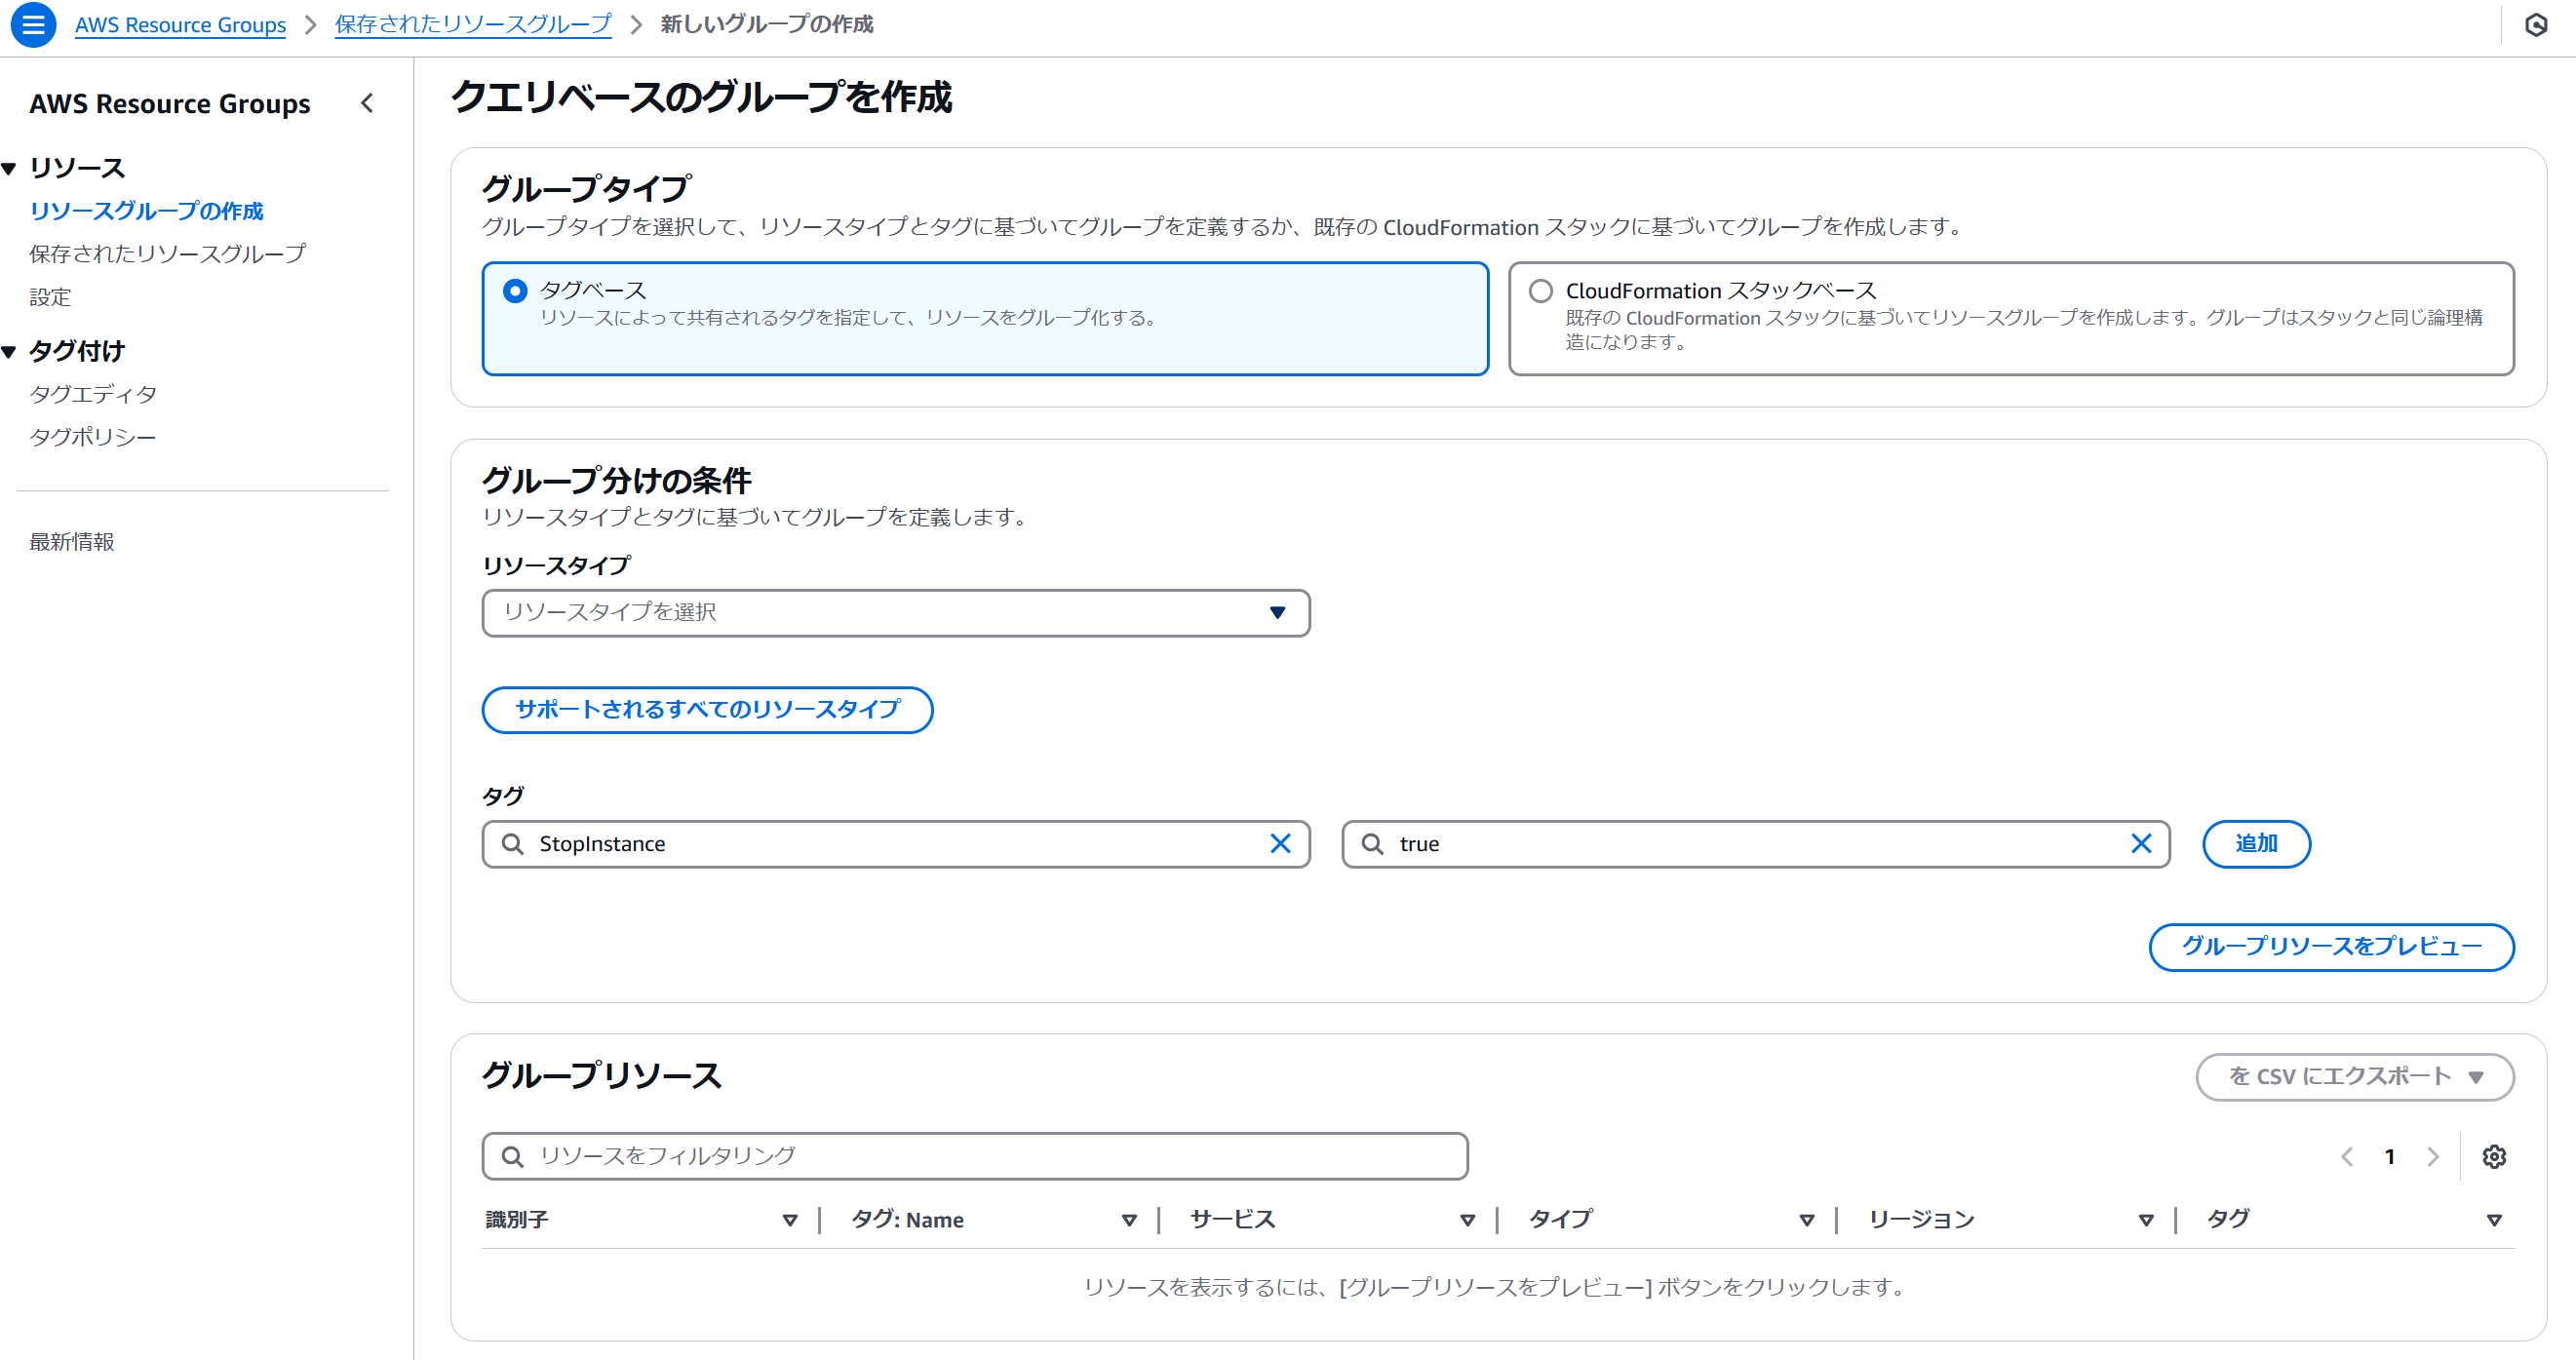Clear the true tag value field

click(2140, 844)
